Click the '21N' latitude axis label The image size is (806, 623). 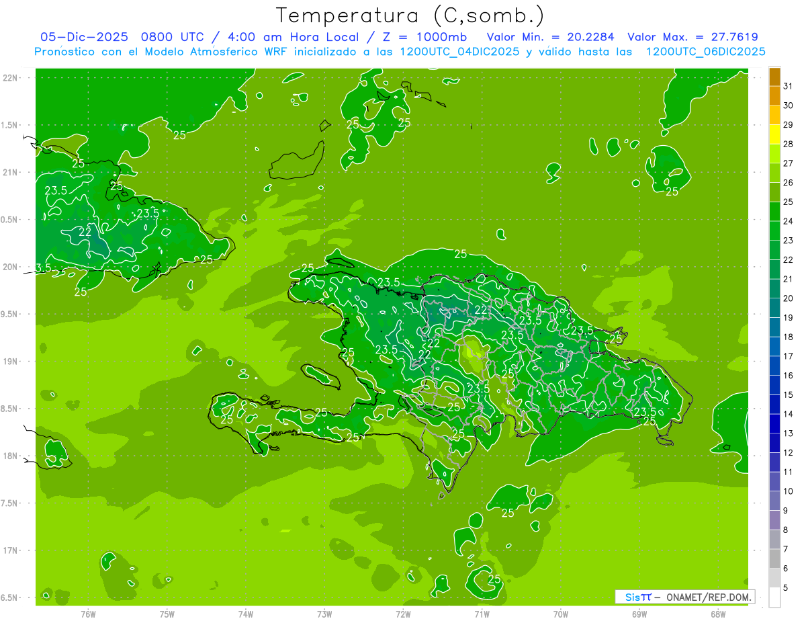pyautogui.click(x=10, y=173)
